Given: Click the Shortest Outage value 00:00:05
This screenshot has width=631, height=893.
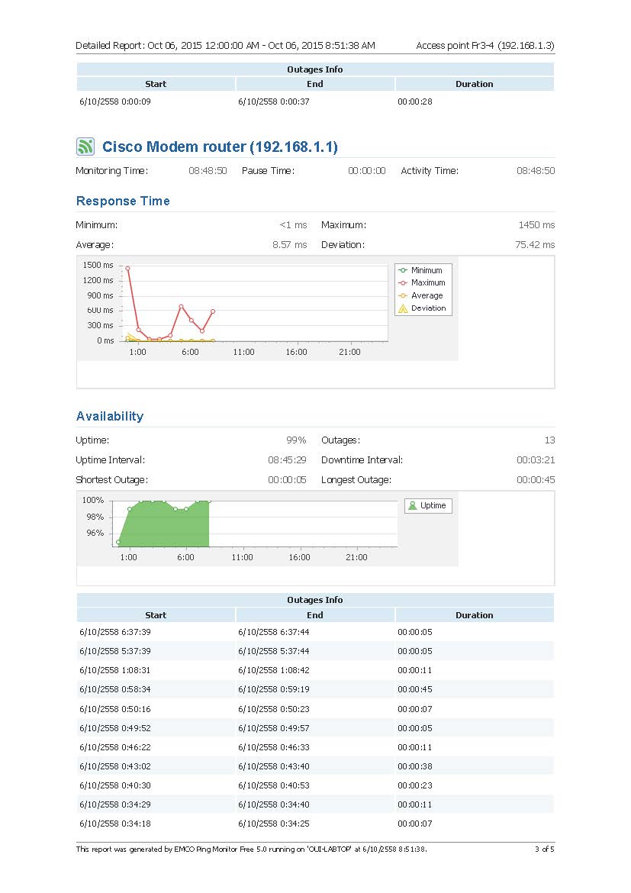Looking at the screenshot, I should [x=287, y=480].
